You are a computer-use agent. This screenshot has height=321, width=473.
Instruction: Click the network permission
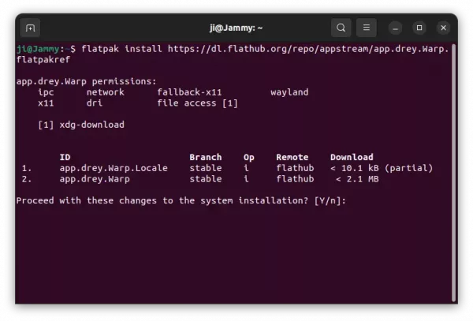point(106,92)
